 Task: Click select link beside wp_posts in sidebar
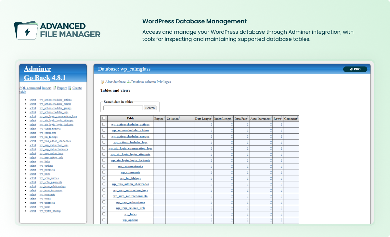[33, 174]
